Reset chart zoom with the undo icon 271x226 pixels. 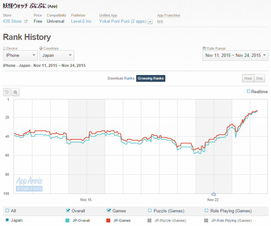point(7,92)
